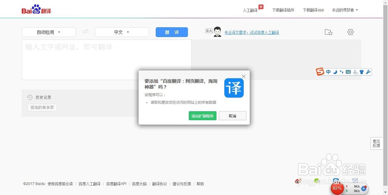The image size is (388, 195).
Task: Click the new badge on 人工翻译
Action: (261, 7)
